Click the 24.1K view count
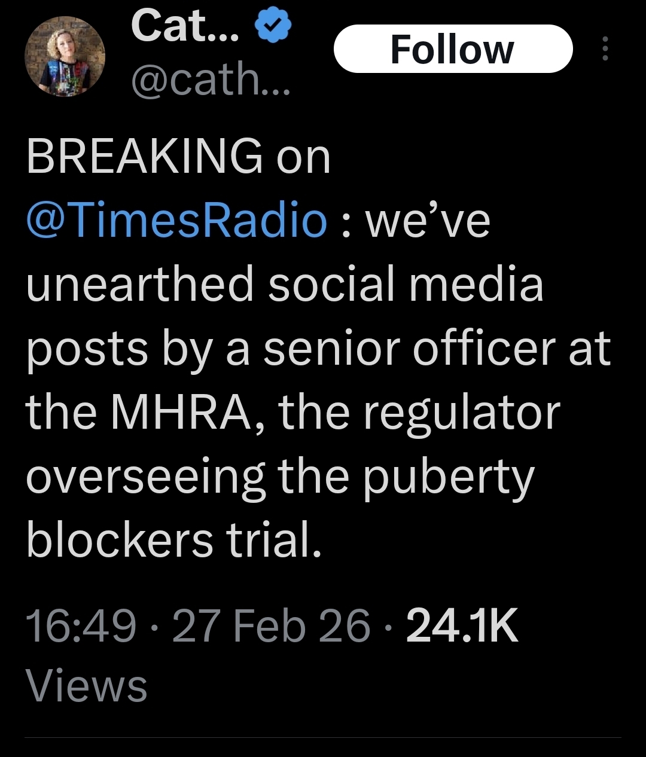The height and width of the screenshot is (757, 646). [x=462, y=625]
